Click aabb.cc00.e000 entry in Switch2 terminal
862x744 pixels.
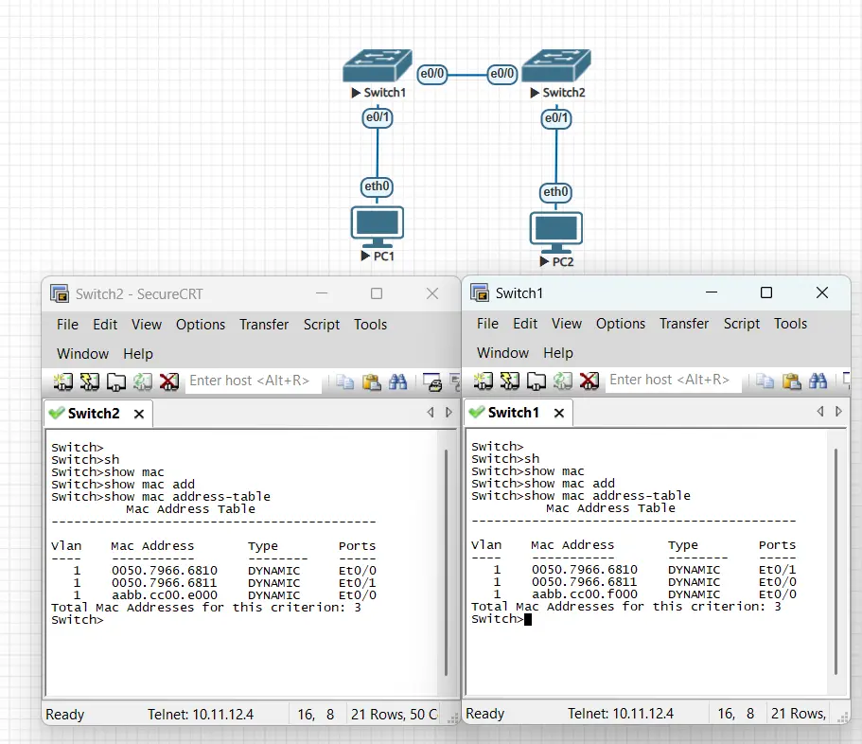click(x=165, y=595)
